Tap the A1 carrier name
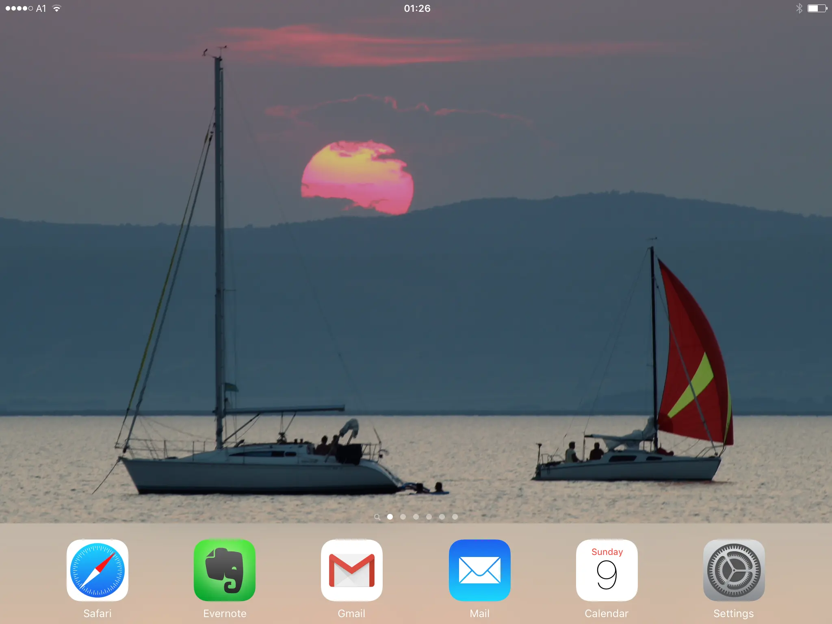This screenshot has height=624, width=832. [x=41, y=8]
